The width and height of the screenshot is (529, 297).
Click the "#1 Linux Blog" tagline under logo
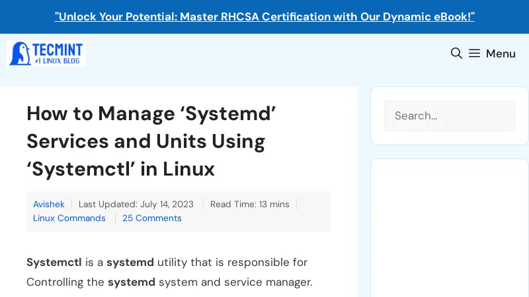click(58, 61)
